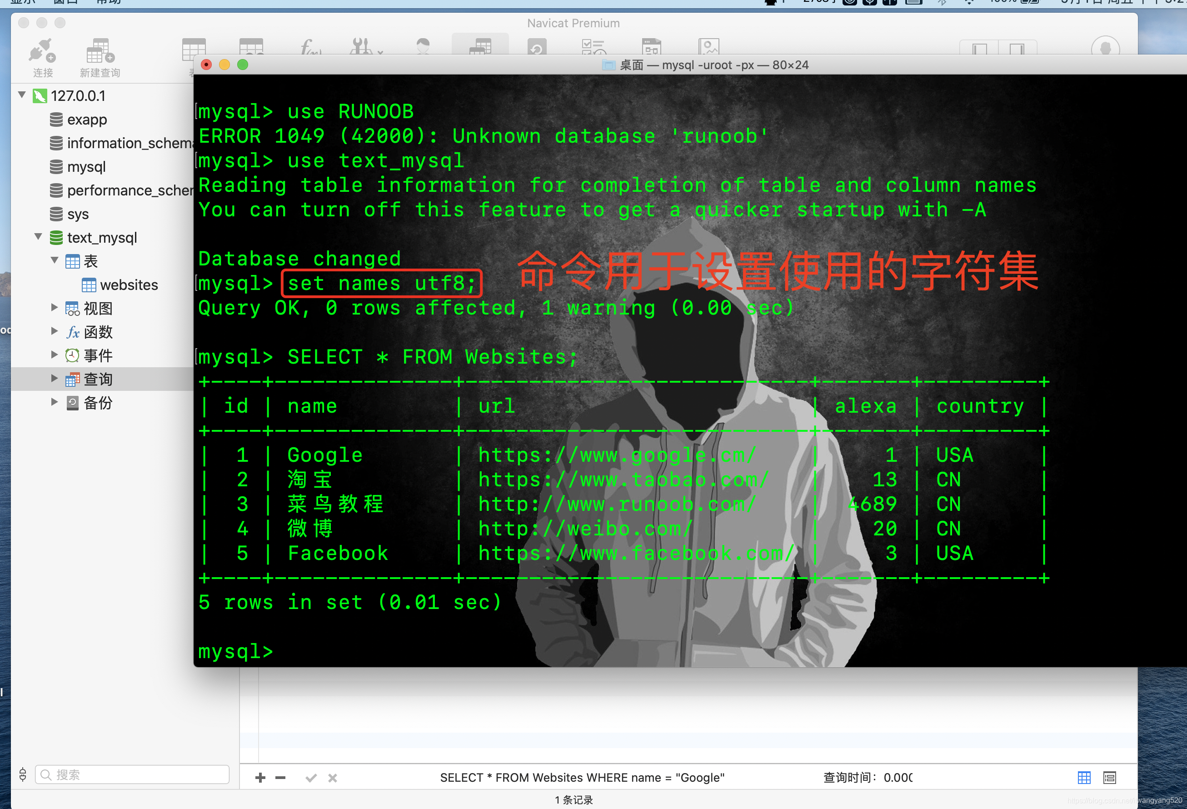Image resolution: width=1187 pixels, height=809 pixels.
Task: Expand the 事件 events node
Action: pos(55,355)
